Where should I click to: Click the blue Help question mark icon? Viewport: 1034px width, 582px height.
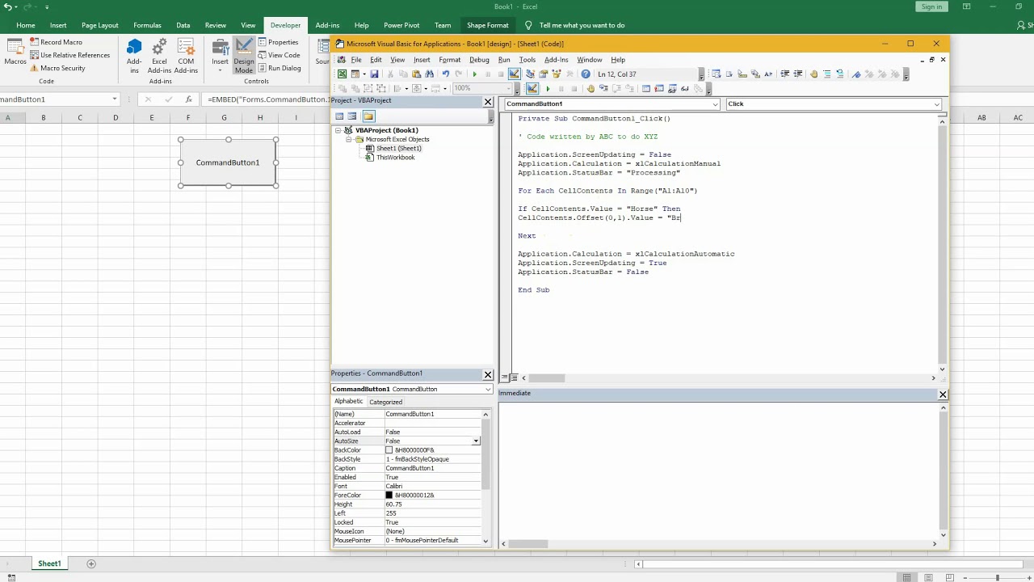pyautogui.click(x=586, y=74)
